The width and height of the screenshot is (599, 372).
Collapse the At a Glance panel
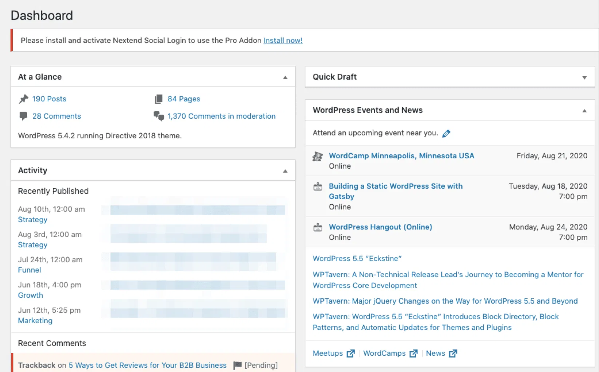[x=285, y=77]
